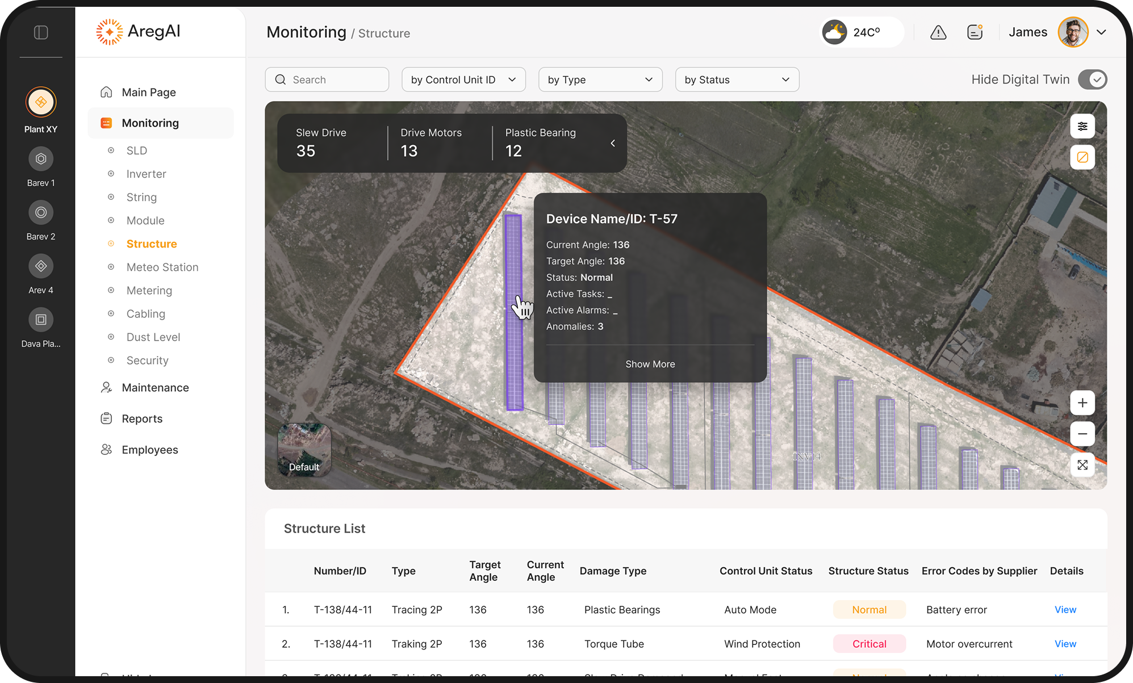Click the map filter settings icon

tap(1082, 126)
